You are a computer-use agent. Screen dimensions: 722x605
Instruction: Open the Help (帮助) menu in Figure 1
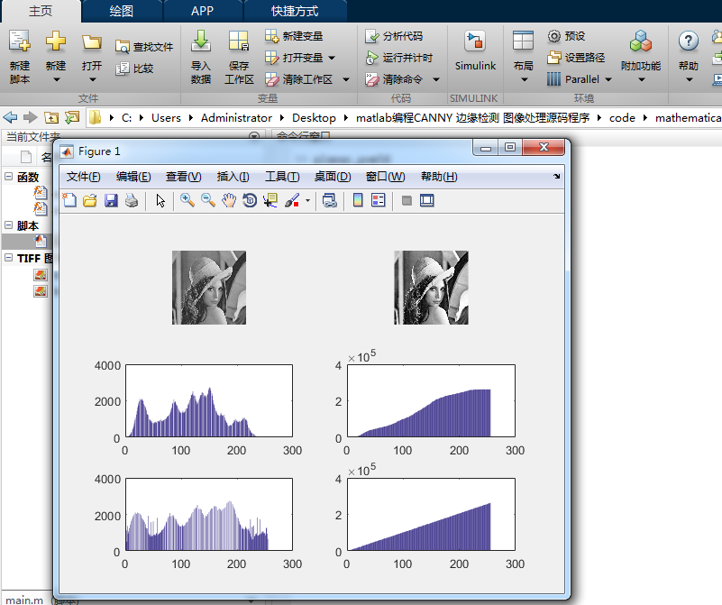coord(439,177)
